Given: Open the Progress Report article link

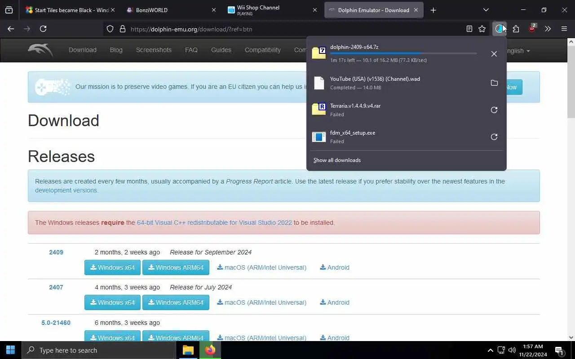Looking at the screenshot, I should click(249, 181).
